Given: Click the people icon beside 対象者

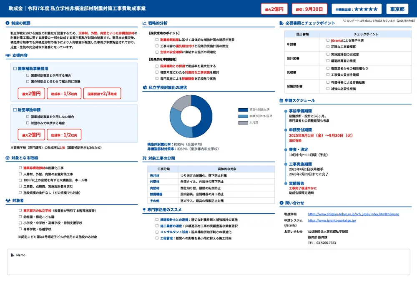Looking at the screenshot, I should (8, 201).
